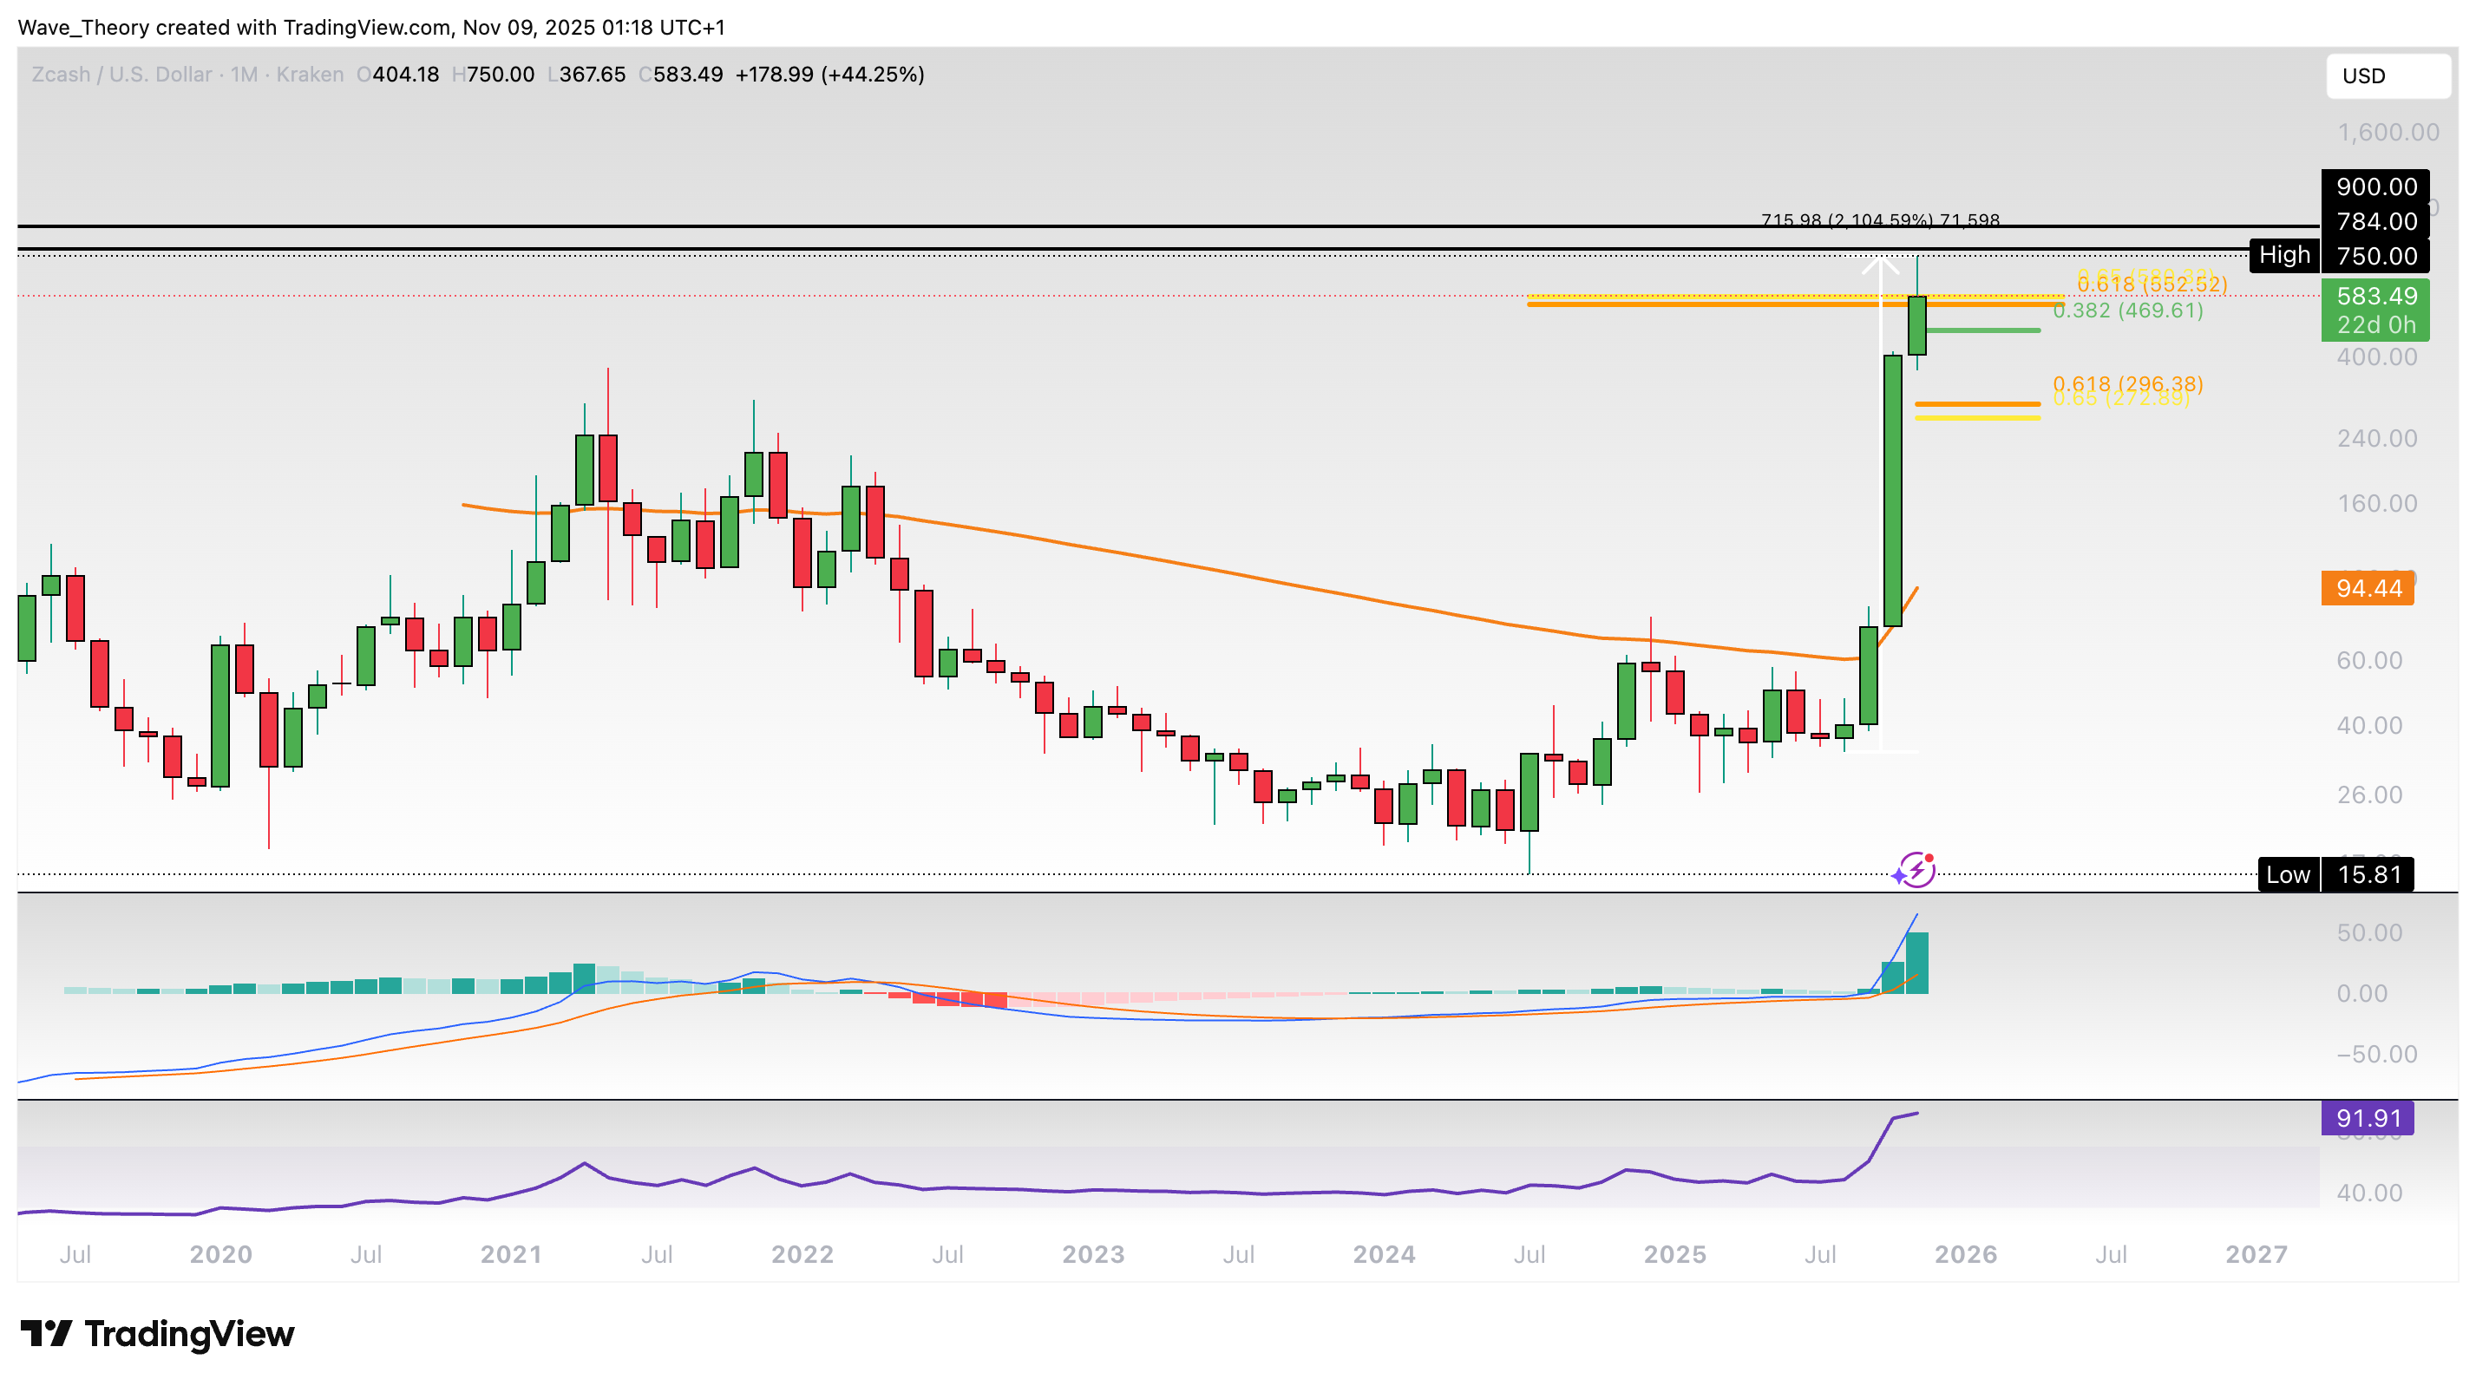Click the black Low label tag
Screen dimensions: 2476x1386
point(2288,874)
